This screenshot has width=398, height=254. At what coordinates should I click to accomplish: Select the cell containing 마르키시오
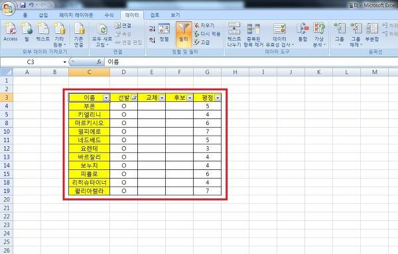89,123
